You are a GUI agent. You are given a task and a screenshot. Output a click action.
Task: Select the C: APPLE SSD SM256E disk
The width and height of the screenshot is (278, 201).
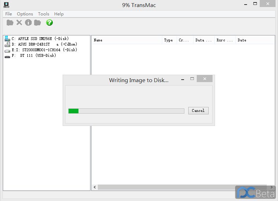[x=40, y=39]
